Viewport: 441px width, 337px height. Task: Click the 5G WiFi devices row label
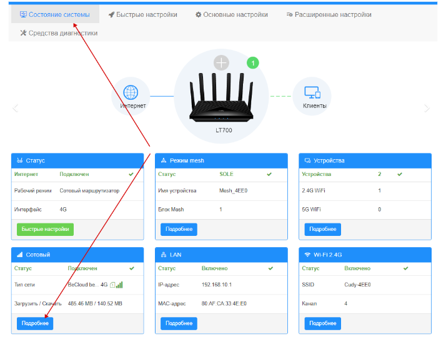[311, 210]
